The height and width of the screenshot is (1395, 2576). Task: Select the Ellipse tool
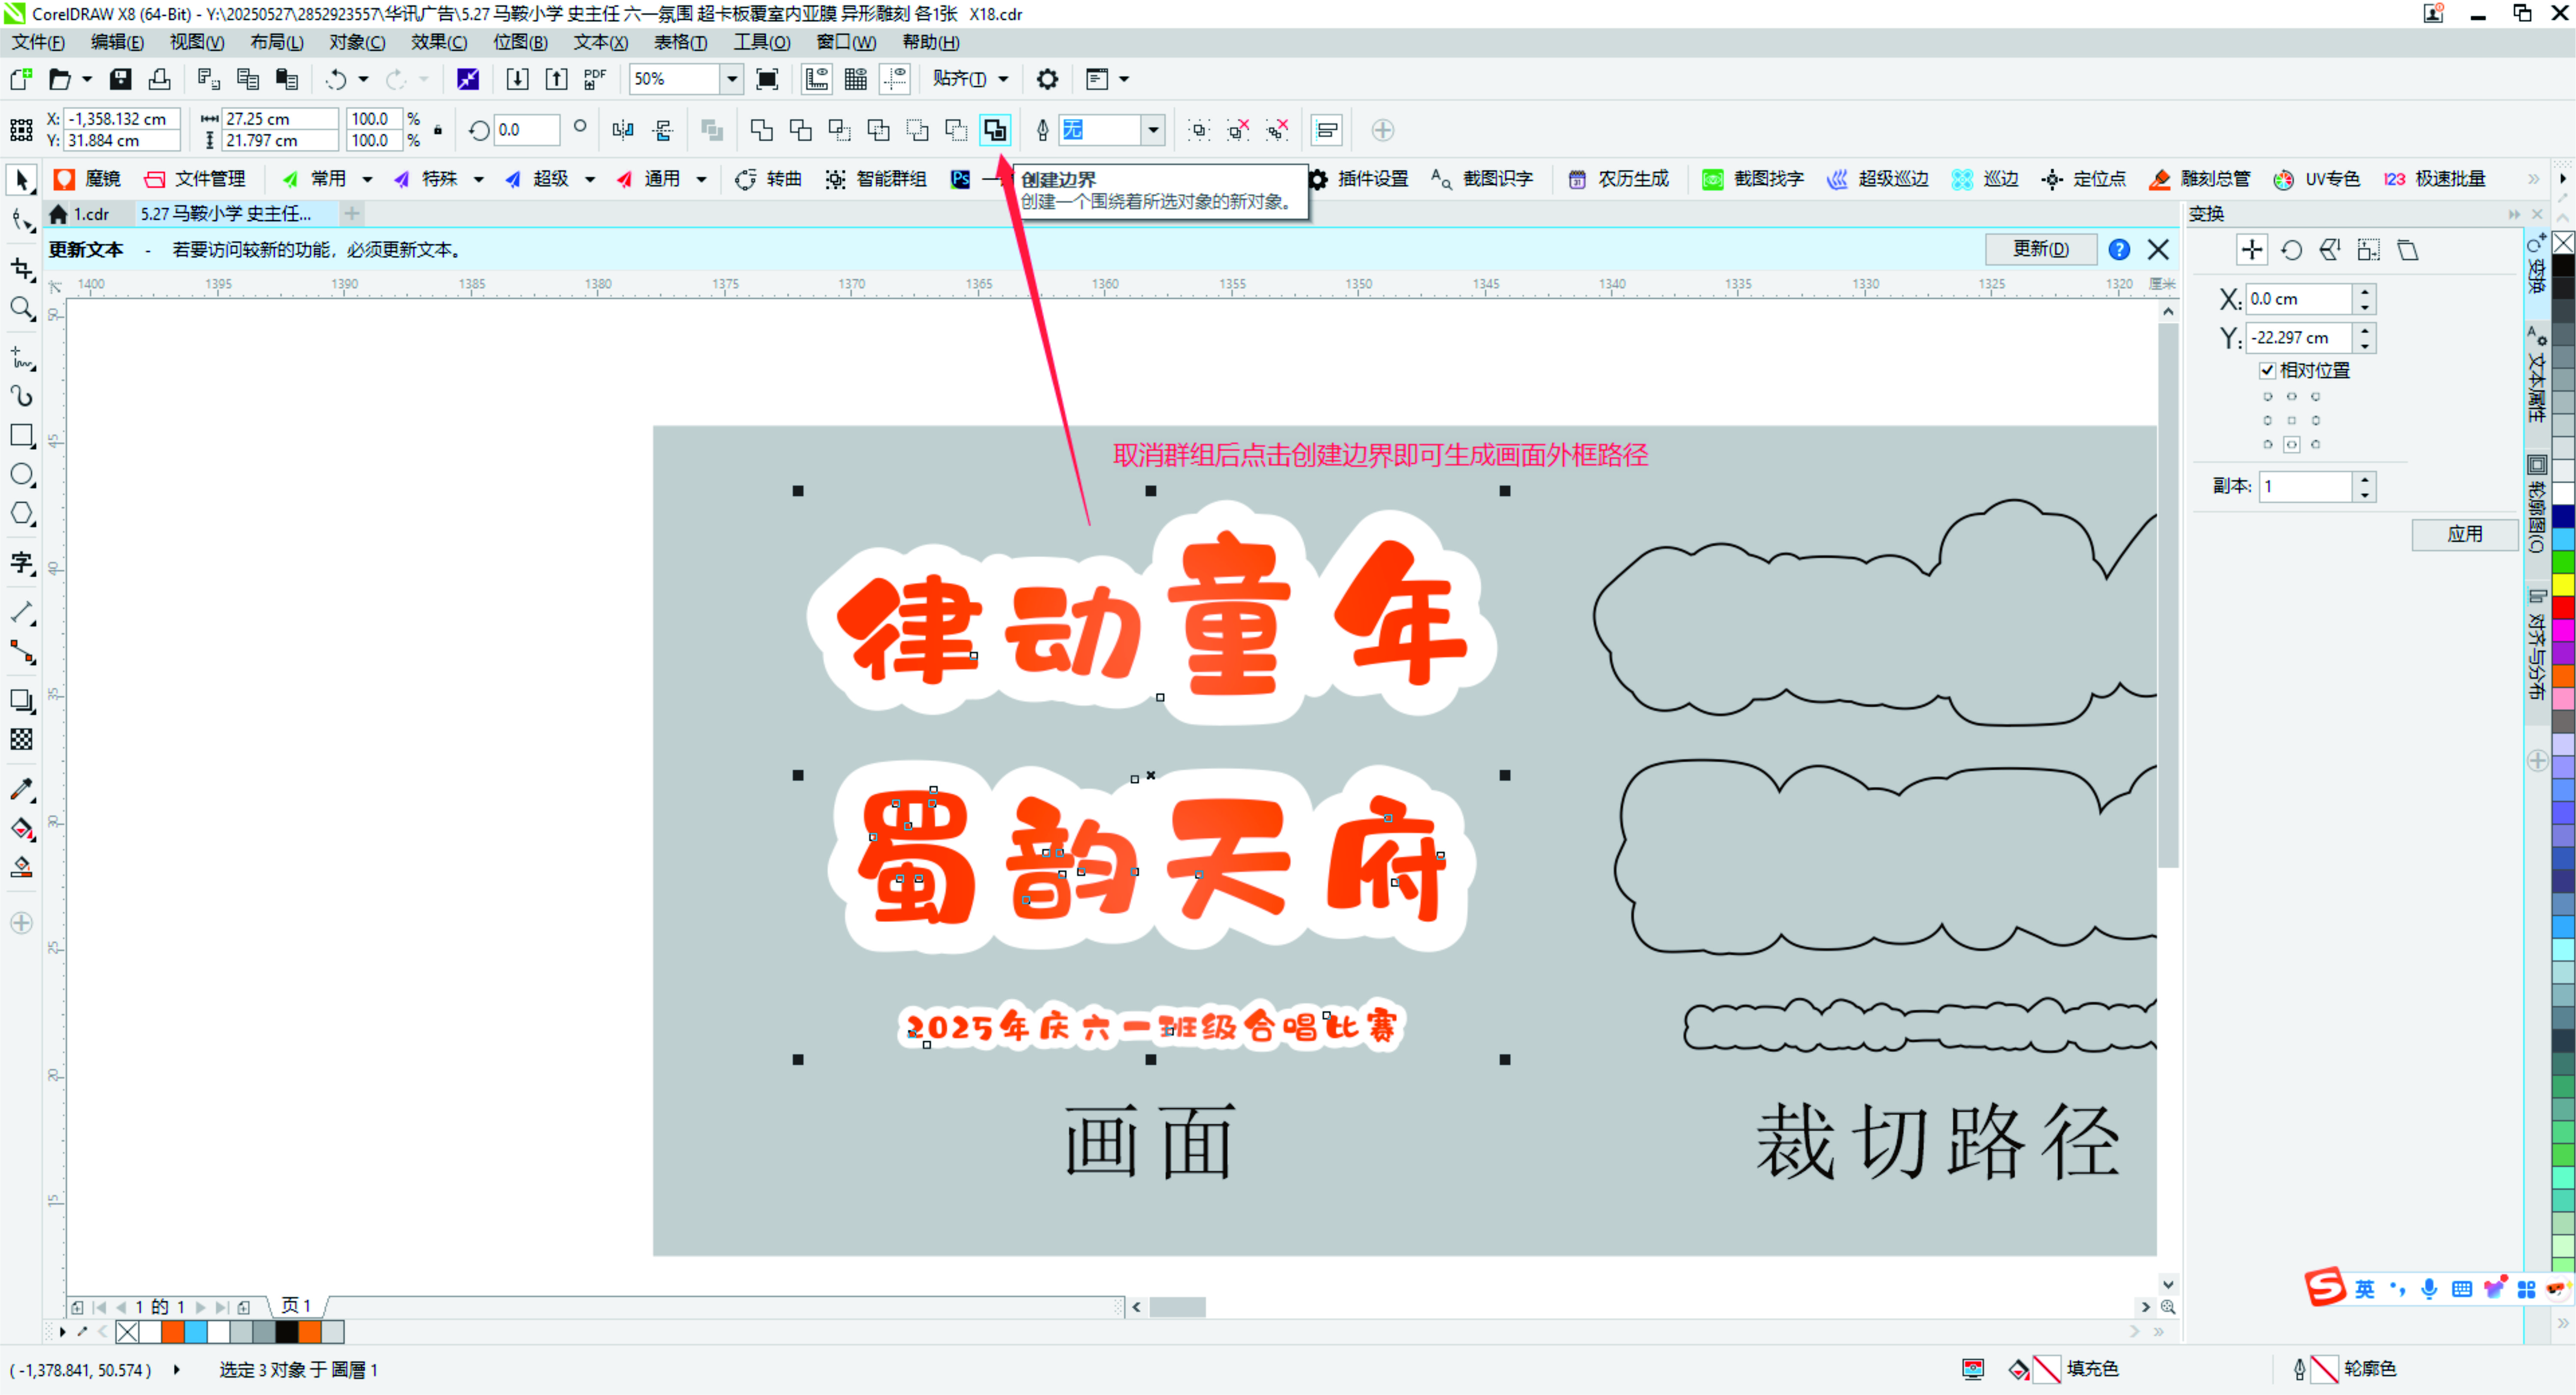pyautogui.click(x=21, y=475)
